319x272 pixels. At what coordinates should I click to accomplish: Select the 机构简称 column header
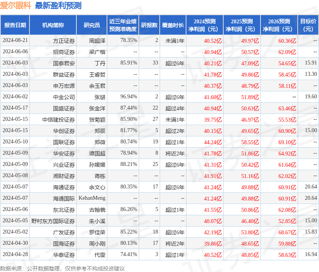53,25
